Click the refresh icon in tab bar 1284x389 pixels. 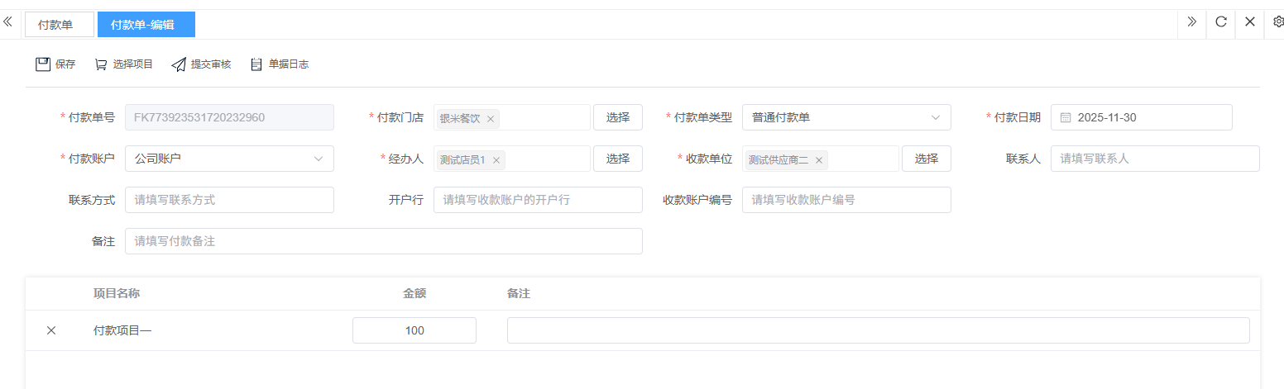point(1220,22)
